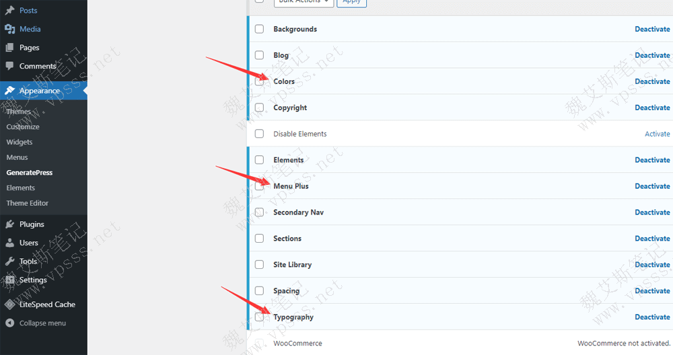Click the Appearance paintbrush icon
The height and width of the screenshot is (355, 673).
click(9, 91)
